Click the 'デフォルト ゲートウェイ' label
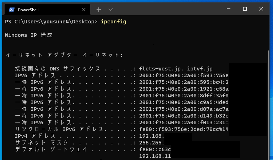 coord(51,149)
